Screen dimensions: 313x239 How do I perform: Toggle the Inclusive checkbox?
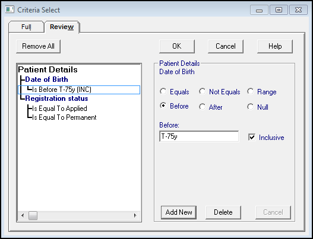(x=252, y=137)
